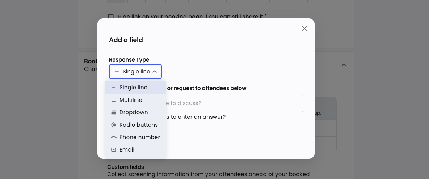Open the Response Type combo box
Viewport: 429px width, 179px height.
(x=136, y=72)
